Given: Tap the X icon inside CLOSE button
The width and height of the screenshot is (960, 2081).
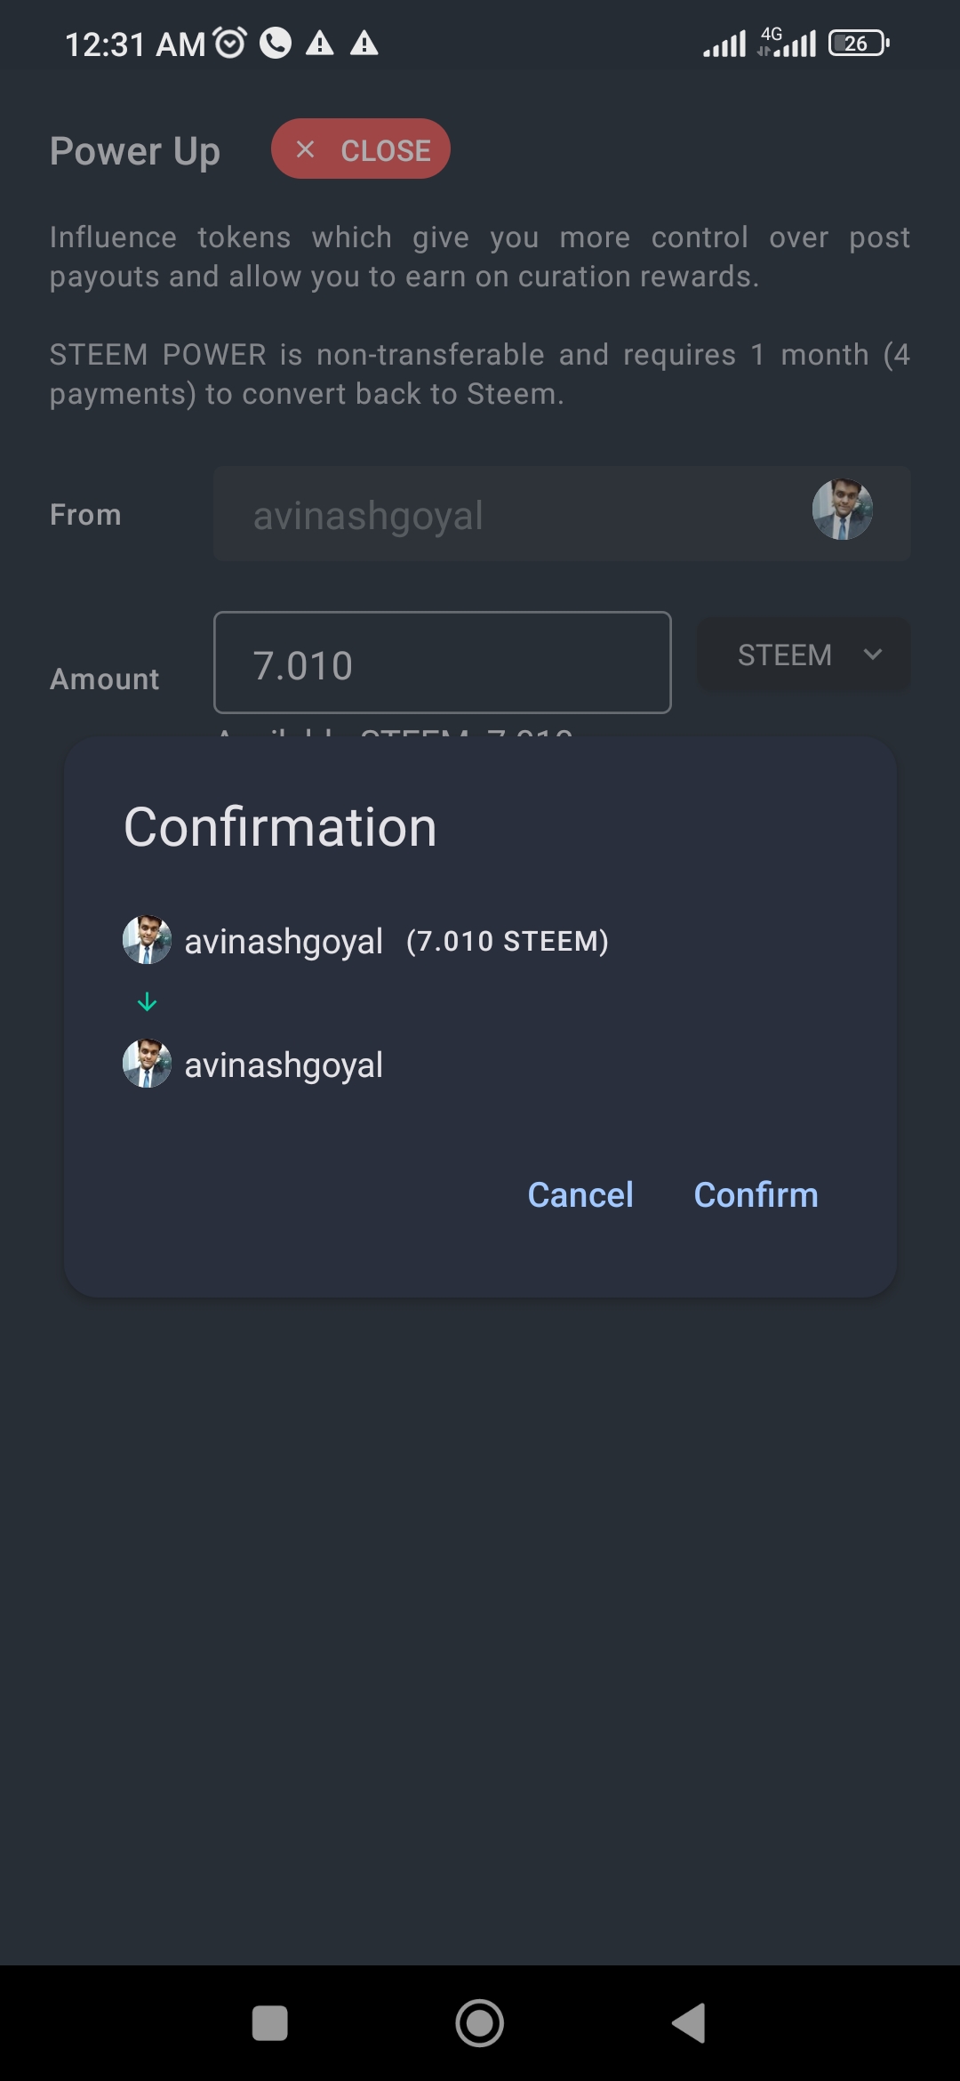Looking at the screenshot, I should (305, 149).
